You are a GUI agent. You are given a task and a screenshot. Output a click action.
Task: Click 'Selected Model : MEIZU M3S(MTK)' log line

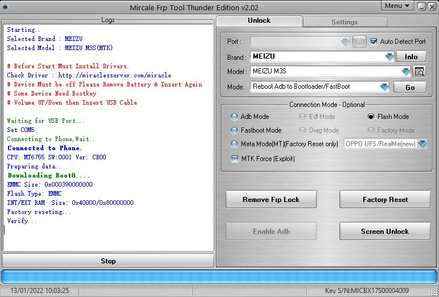pos(60,48)
